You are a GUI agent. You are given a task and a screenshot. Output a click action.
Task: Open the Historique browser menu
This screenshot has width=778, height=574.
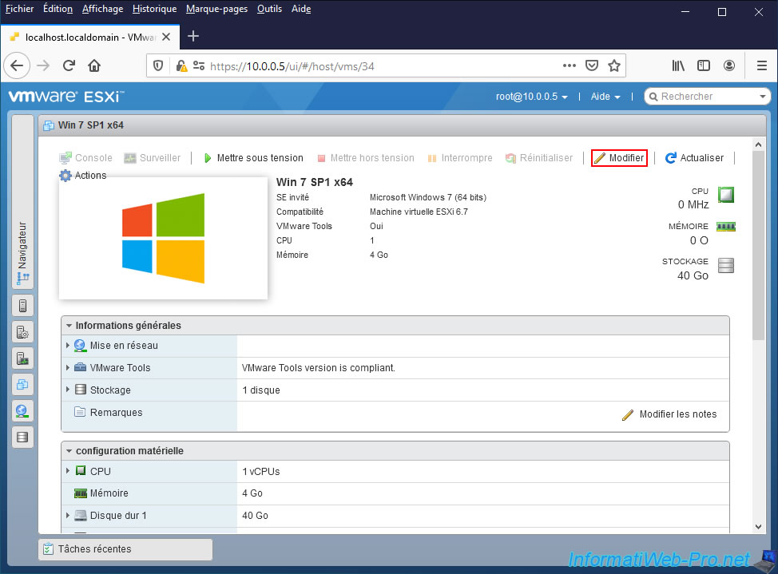pos(154,9)
